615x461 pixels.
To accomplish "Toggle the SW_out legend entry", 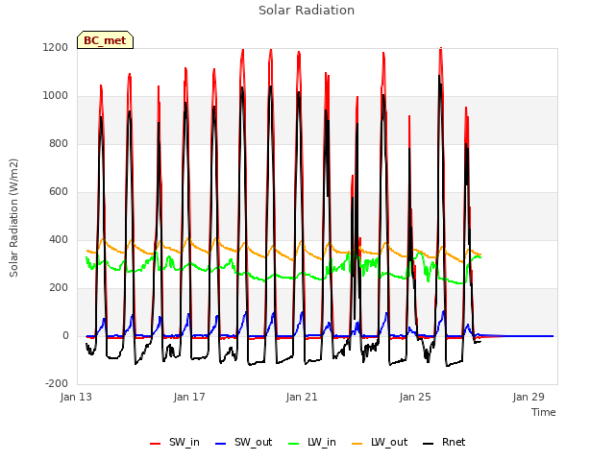I will 243,442.
